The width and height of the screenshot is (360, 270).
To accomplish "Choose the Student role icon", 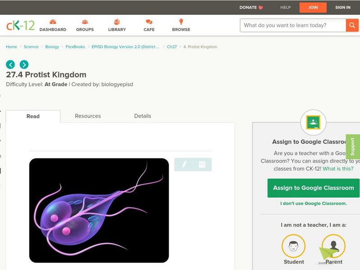I will tap(293, 245).
